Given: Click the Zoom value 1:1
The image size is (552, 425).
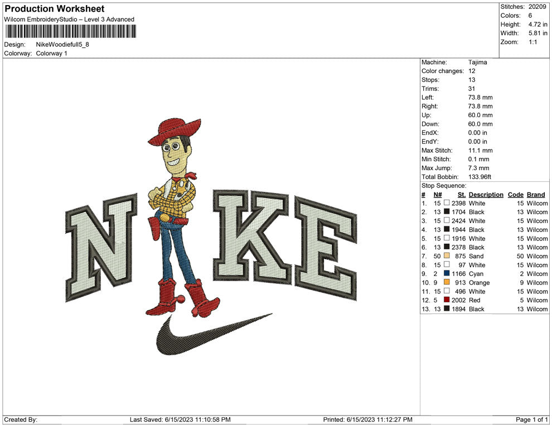Looking at the screenshot, I should click(532, 42).
